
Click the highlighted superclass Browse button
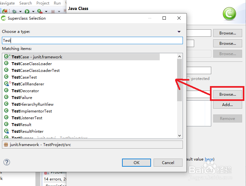228,94
